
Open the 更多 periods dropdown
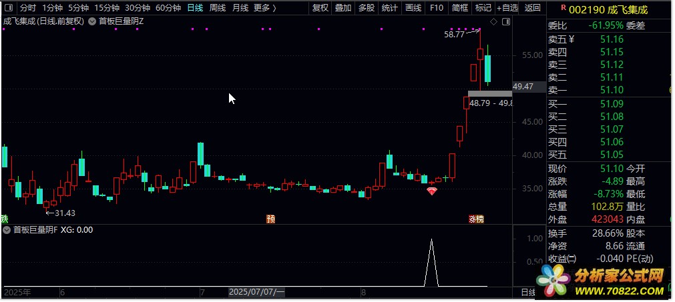point(265,8)
